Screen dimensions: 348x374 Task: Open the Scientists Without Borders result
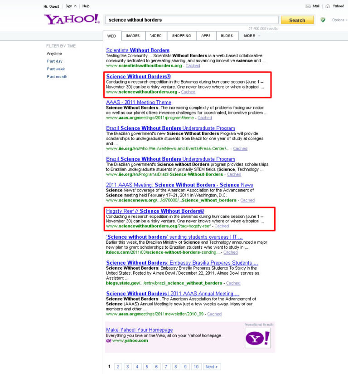pyautogui.click(x=138, y=50)
